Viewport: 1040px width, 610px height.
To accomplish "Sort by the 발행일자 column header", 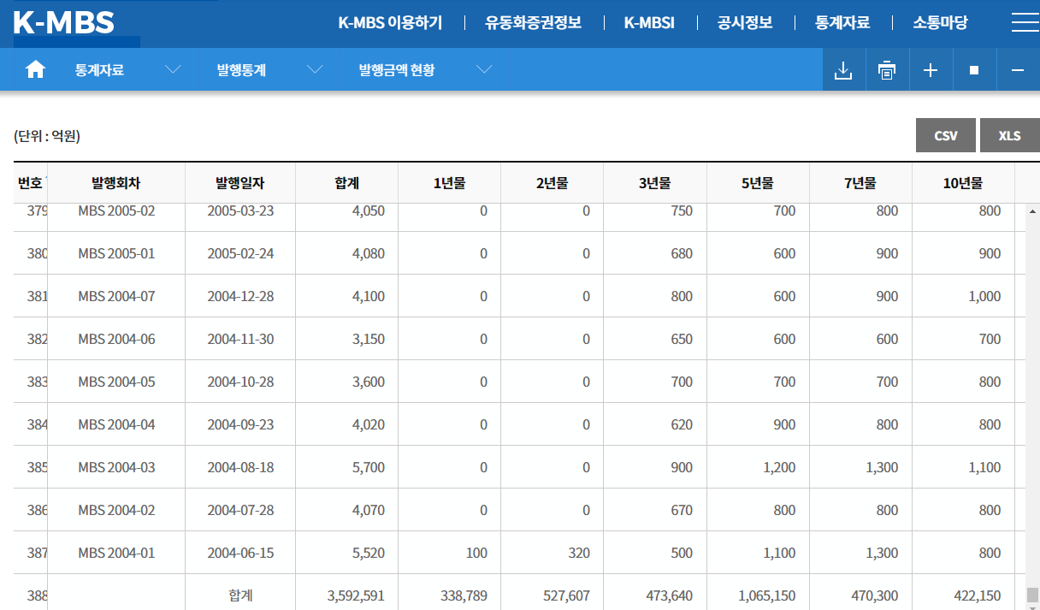I will click(240, 183).
